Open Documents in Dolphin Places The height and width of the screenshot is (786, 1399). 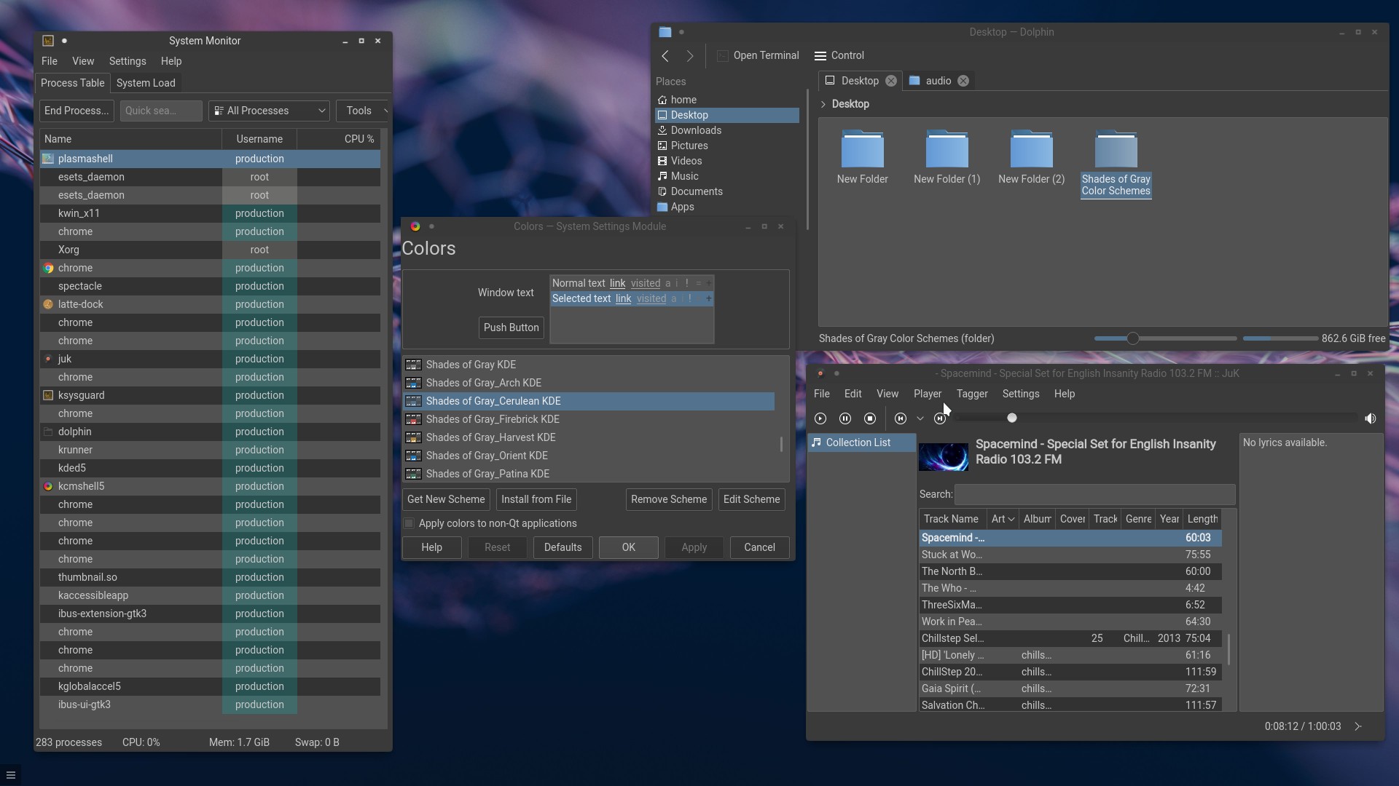click(727, 191)
